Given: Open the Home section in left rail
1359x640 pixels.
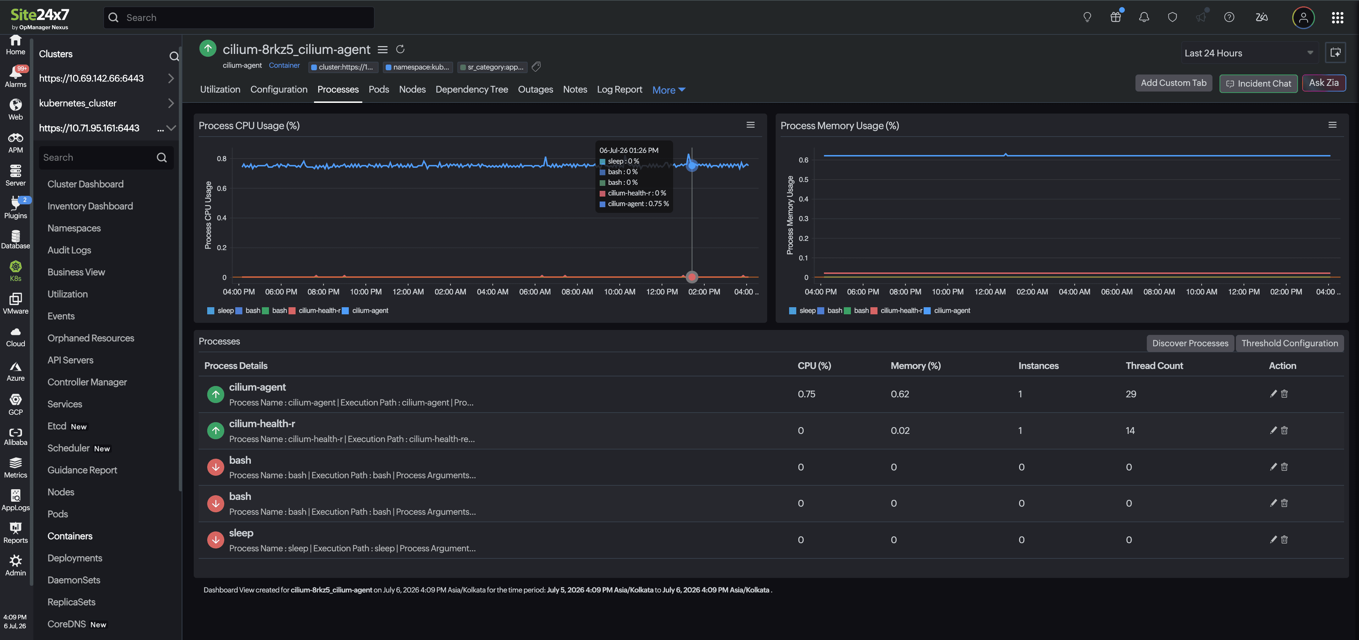Looking at the screenshot, I should pyautogui.click(x=15, y=45).
